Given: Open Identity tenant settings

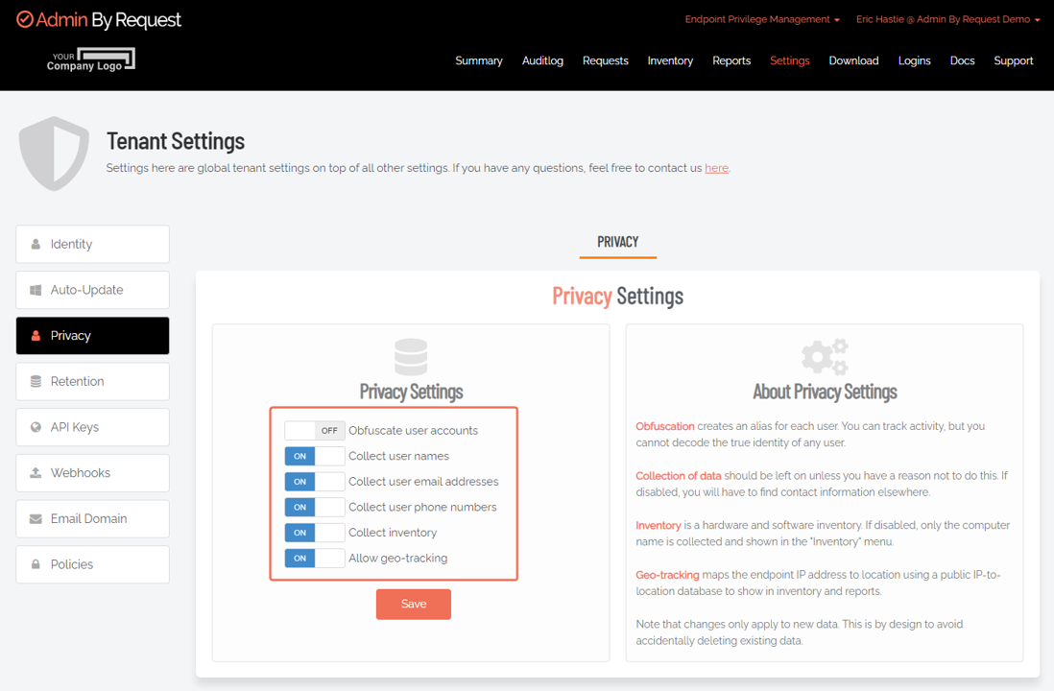Looking at the screenshot, I should pyautogui.click(x=93, y=244).
